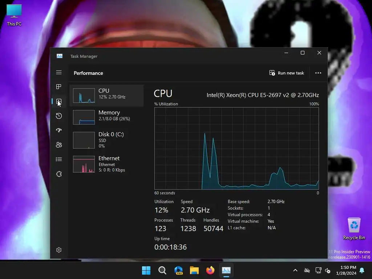This screenshot has width=372, height=279.
Task: Click the Speed value 2.70 GHz
Action: pos(195,210)
